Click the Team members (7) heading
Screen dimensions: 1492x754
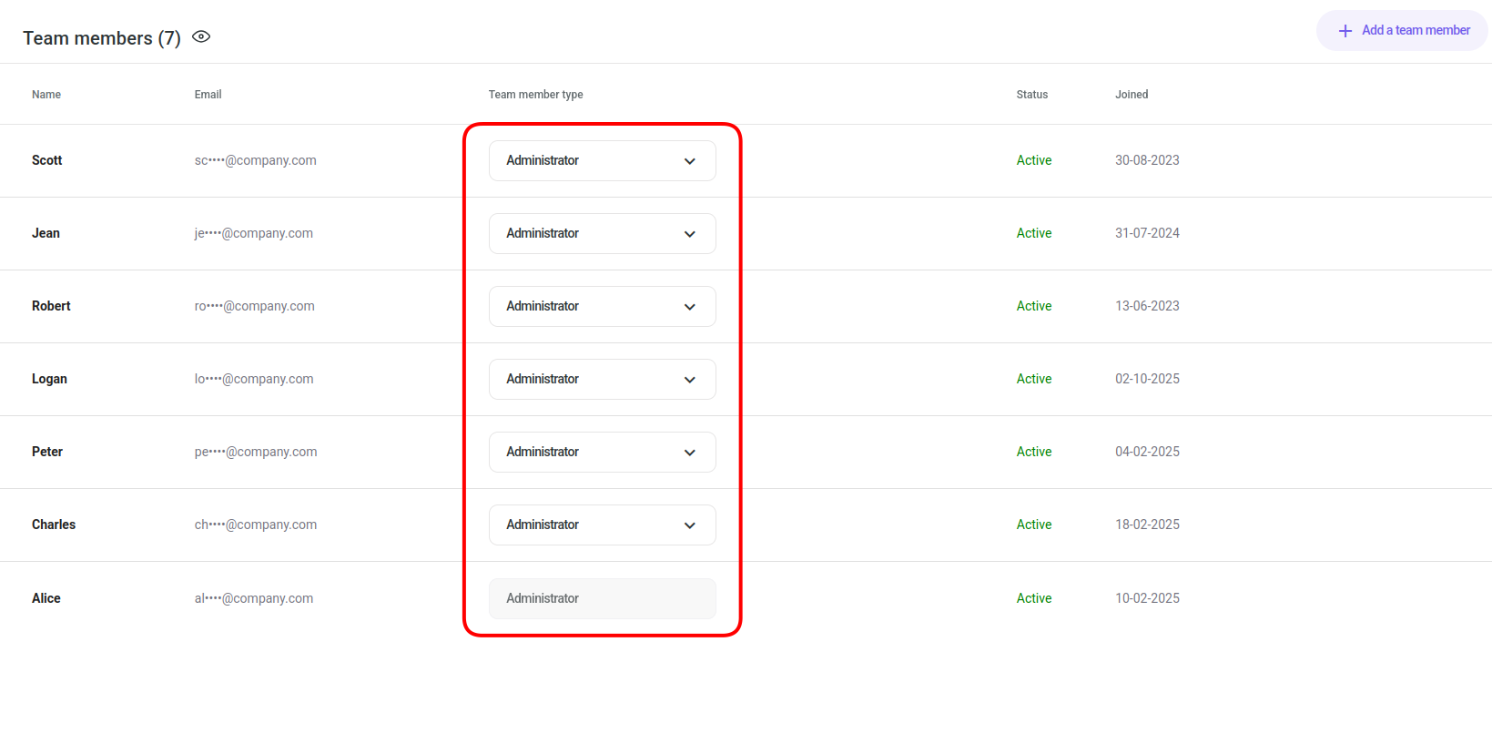102,38
